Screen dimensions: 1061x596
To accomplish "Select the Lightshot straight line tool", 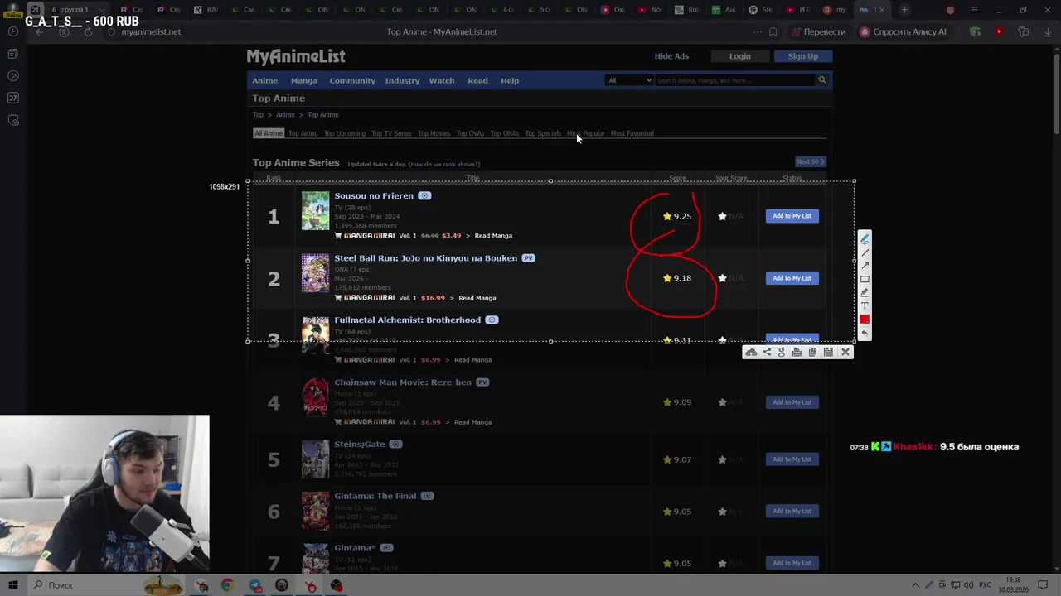I will click(x=865, y=252).
